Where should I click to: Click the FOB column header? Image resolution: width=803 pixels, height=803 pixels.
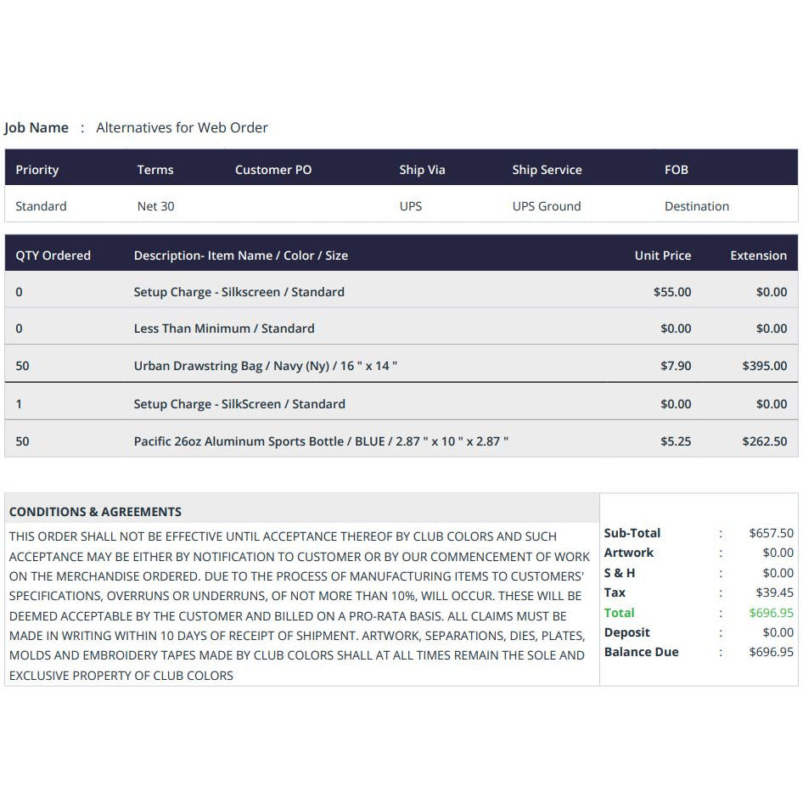pyautogui.click(x=676, y=170)
